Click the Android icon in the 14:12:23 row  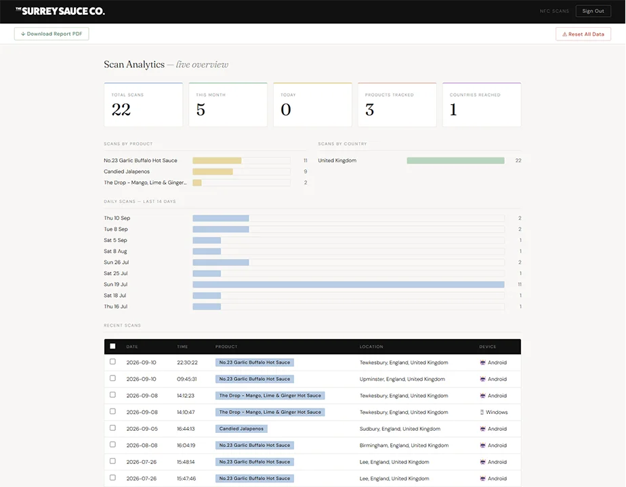click(482, 396)
